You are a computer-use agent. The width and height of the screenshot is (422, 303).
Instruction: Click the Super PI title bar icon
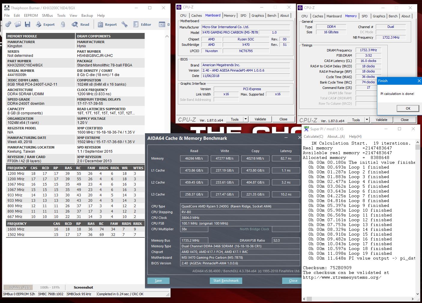pos(306,129)
